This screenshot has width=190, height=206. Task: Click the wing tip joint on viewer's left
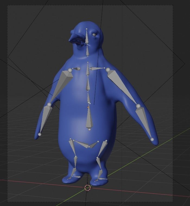[x=40, y=134]
